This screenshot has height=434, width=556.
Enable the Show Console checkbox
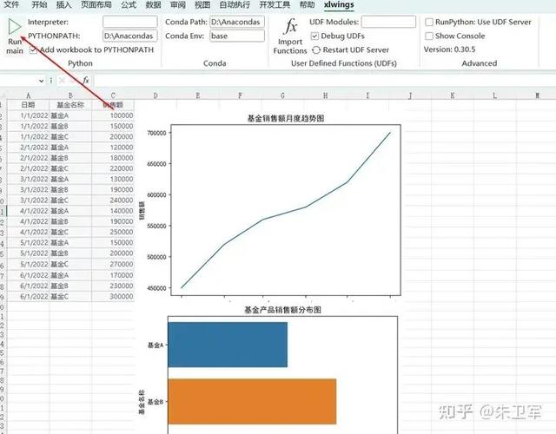(429, 36)
